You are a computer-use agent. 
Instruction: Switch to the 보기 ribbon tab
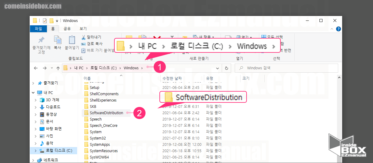point(83,29)
